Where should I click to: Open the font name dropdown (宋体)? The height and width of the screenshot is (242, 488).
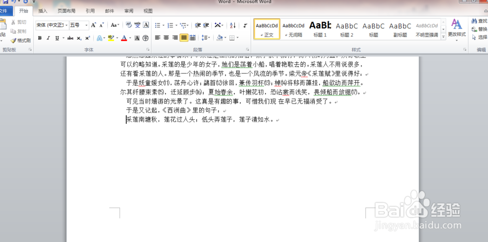coord(66,25)
